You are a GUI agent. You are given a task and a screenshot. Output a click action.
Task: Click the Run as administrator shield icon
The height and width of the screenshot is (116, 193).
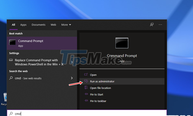pos(86,81)
